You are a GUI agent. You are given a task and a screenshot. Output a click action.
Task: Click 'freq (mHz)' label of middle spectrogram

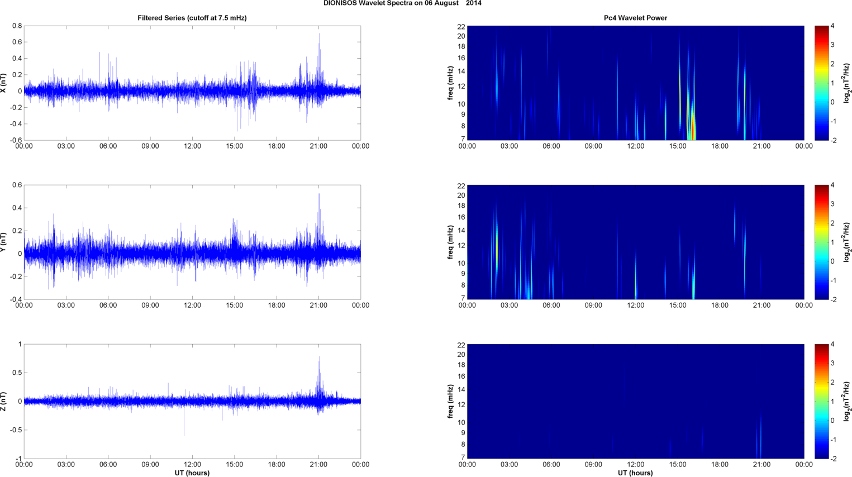(450, 242)
